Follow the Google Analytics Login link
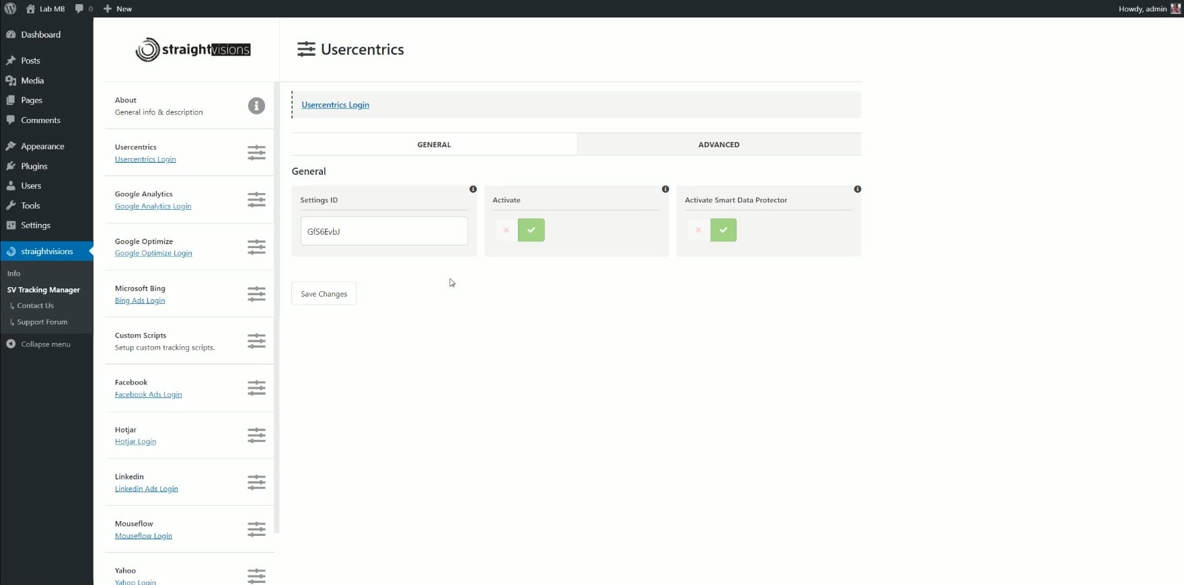The height and width of the screenshot is (585, 1184). pos(153,206)
